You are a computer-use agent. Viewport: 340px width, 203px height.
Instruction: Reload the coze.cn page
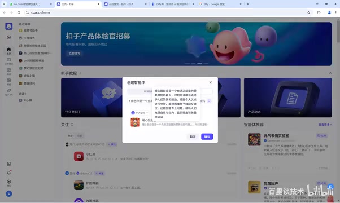pos(19,12)
